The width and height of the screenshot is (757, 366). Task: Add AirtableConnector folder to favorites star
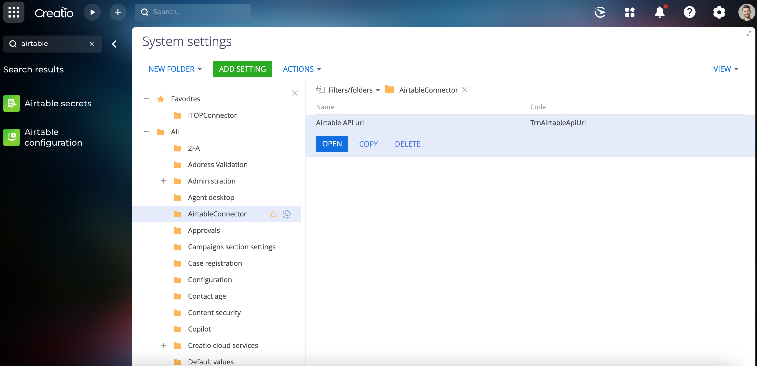pos(273,214)
